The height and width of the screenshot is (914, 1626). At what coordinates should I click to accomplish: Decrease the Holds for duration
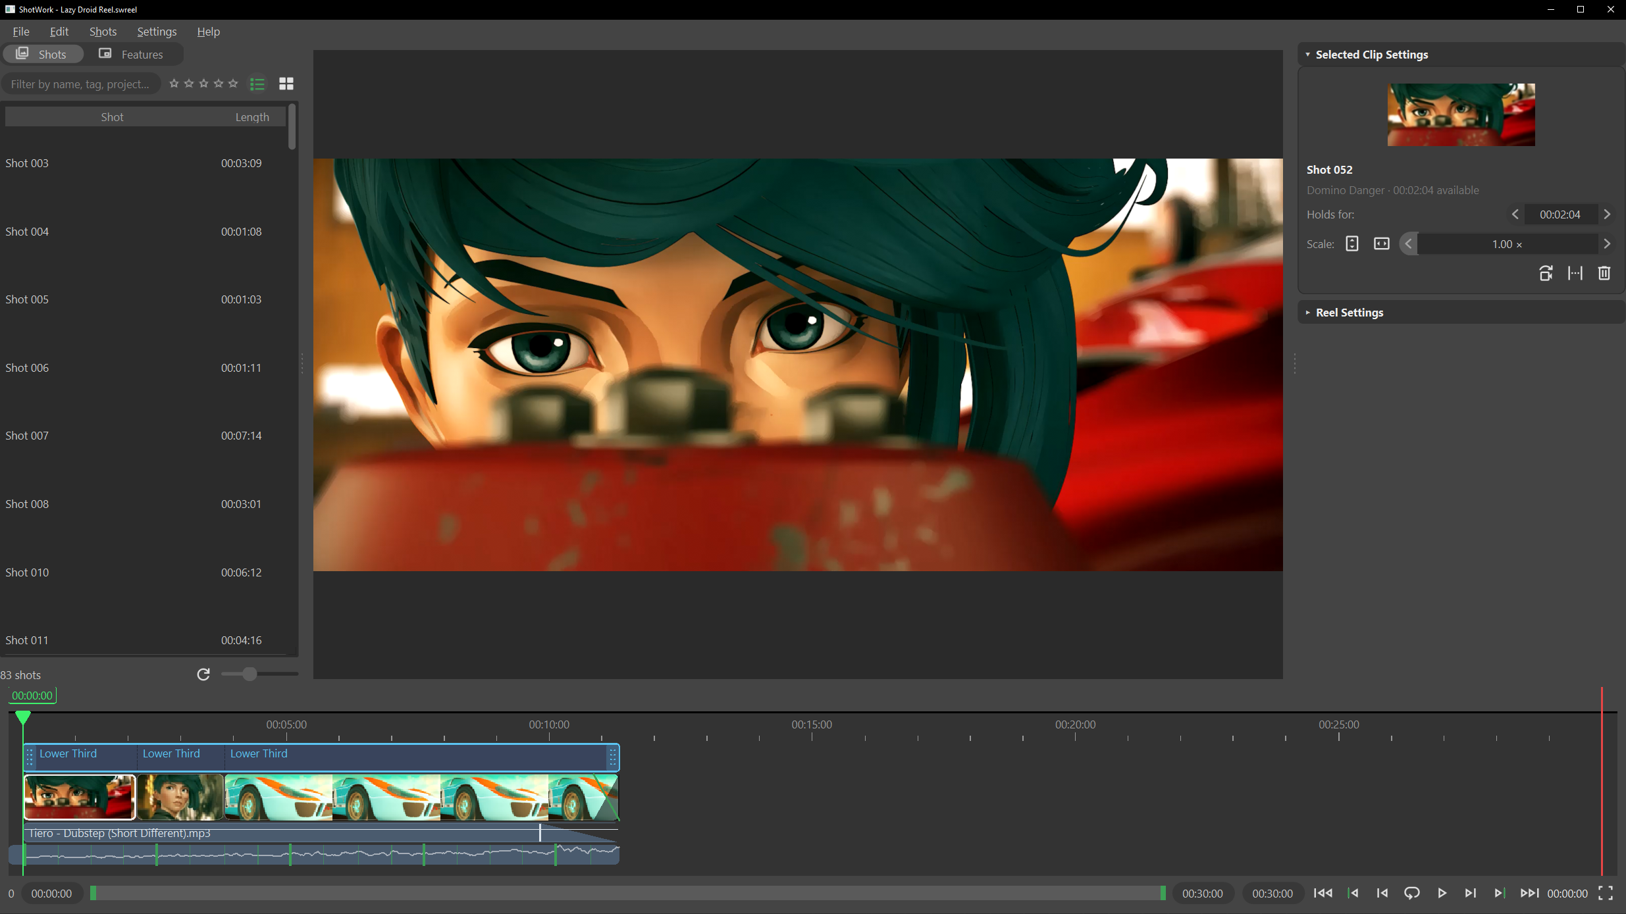pyautogui.click(x=1515, y=215)
